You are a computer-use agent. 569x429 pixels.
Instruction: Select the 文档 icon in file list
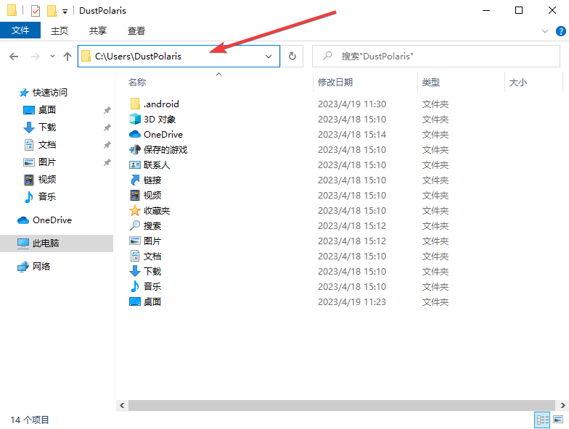[x=135, y=257]
